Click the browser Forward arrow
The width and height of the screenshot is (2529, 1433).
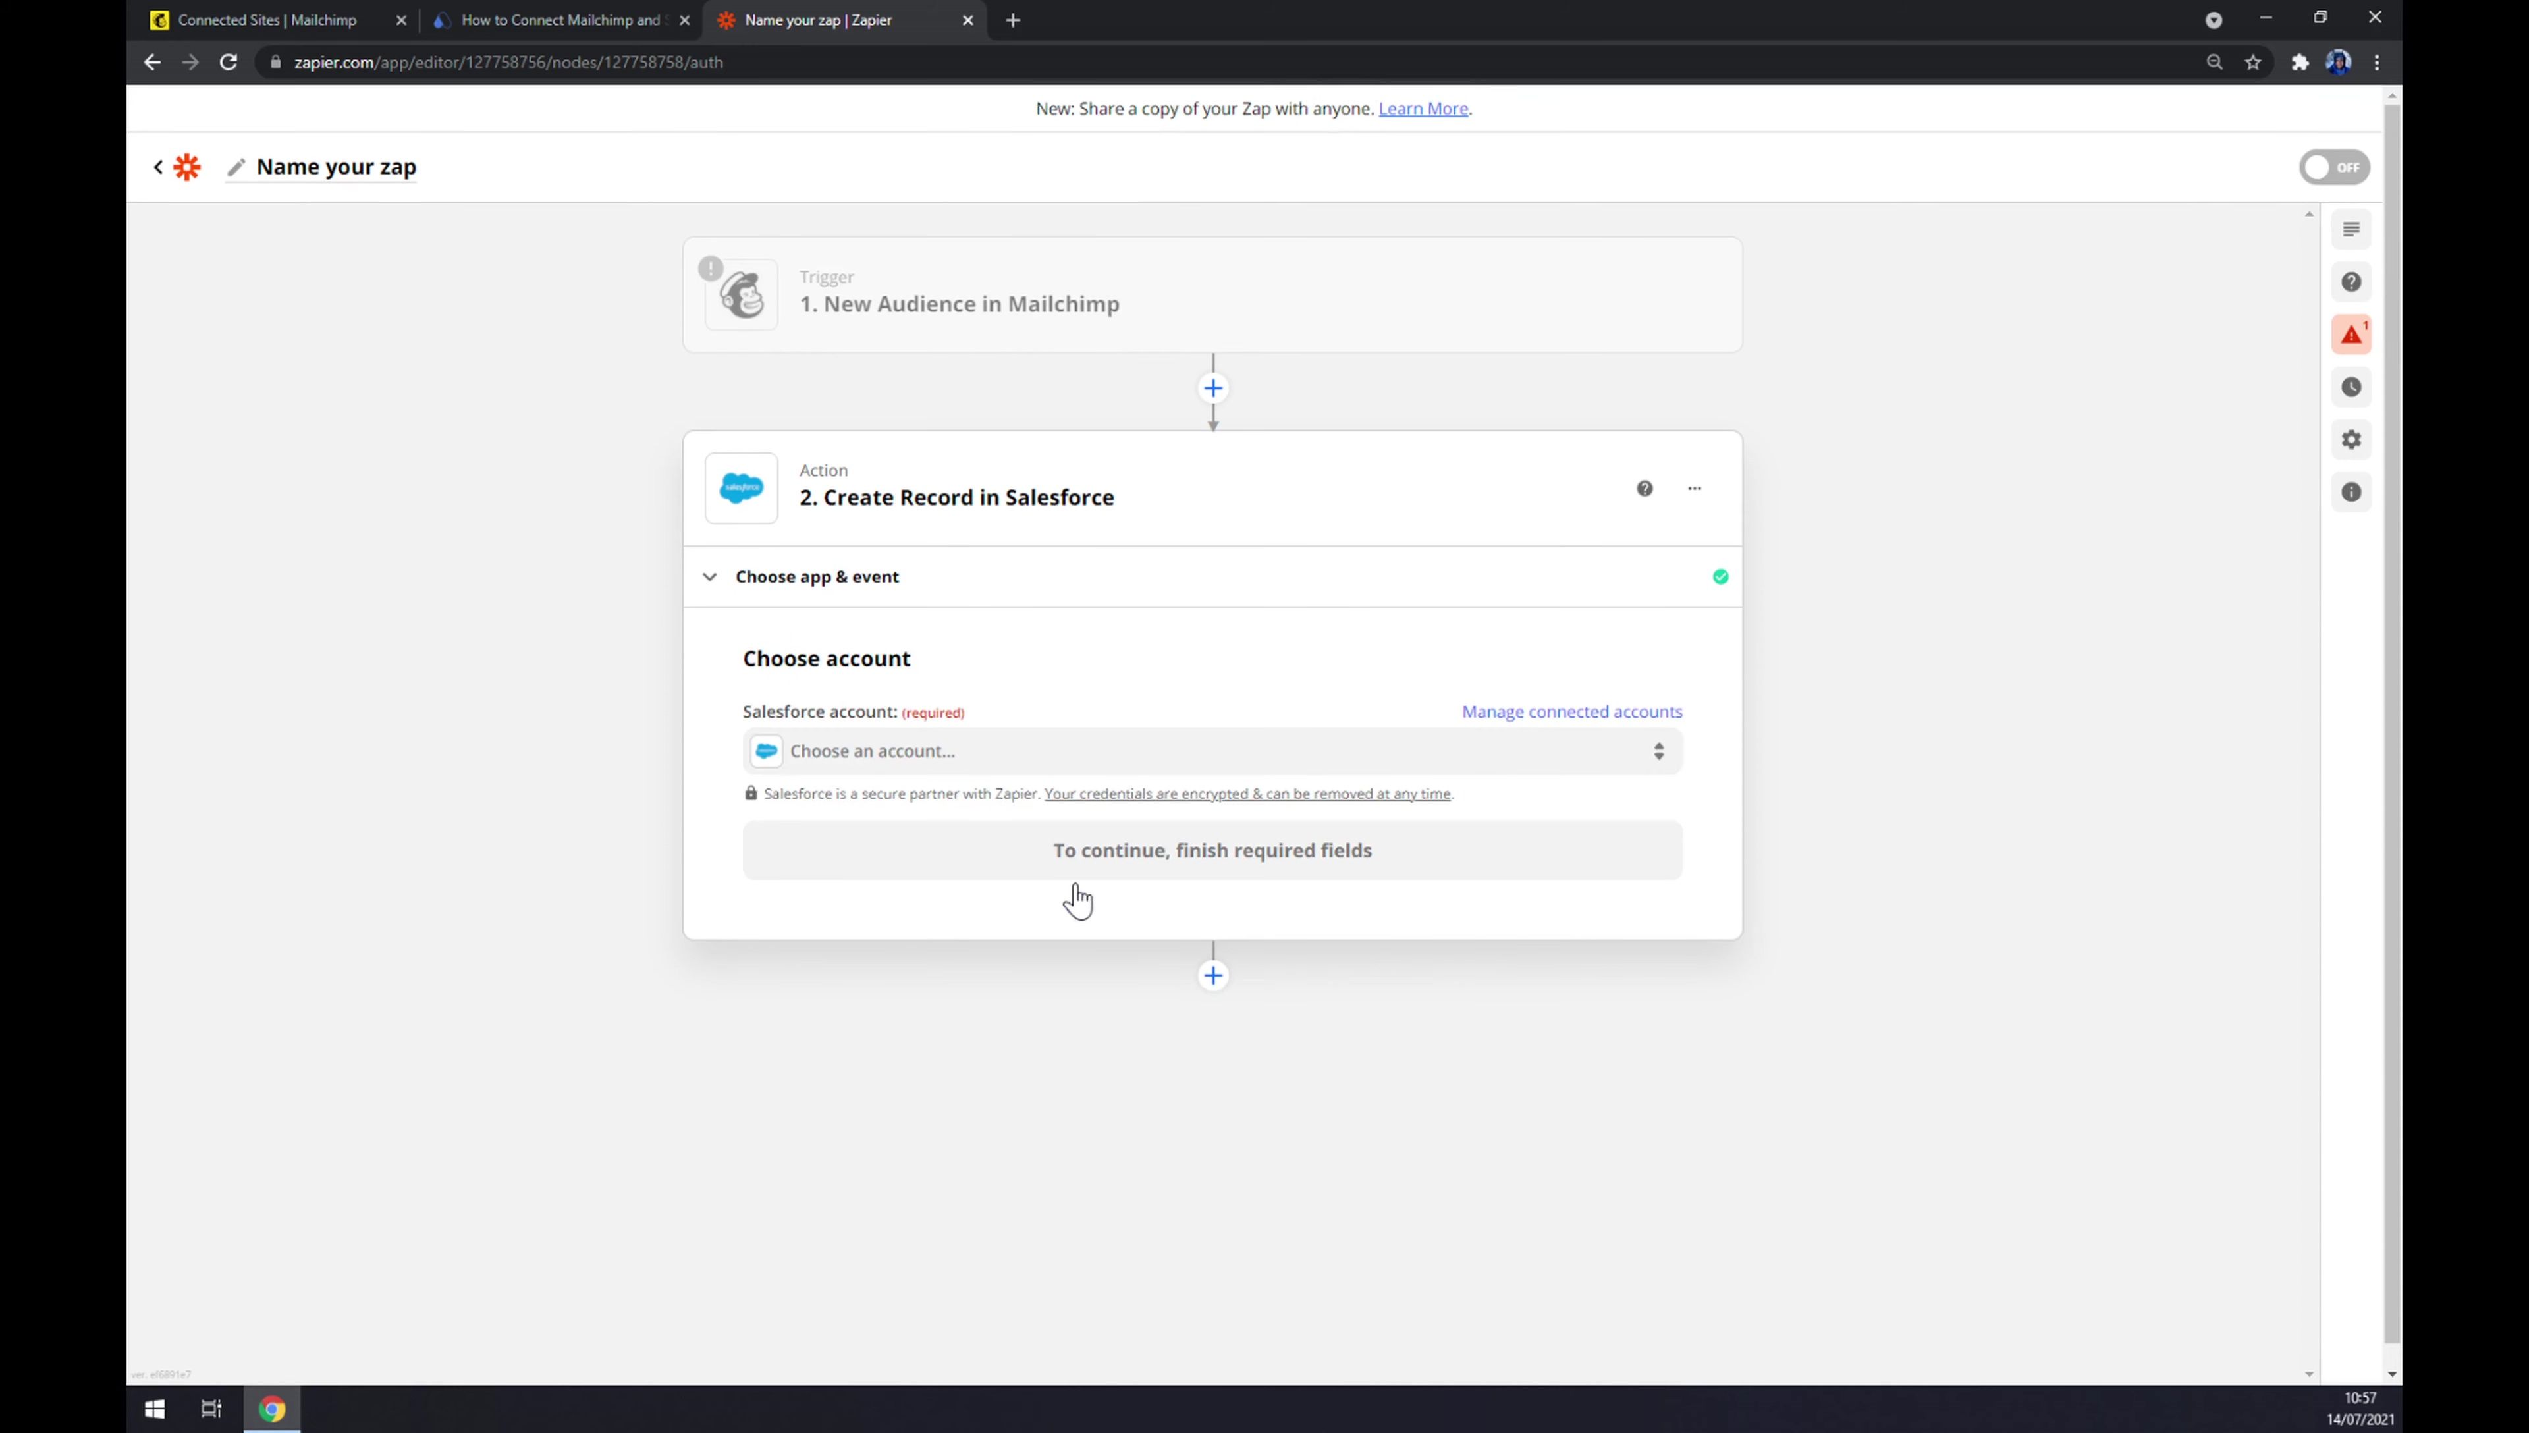pyautogui.click(x=190, y=62)
